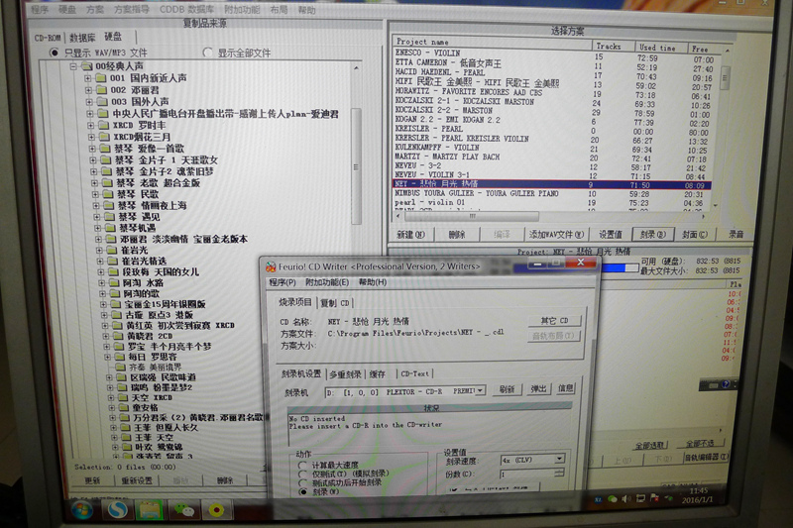Select 计算最大速度 action radio
Viewport: 793px width, 528px height.
pos(302,465)
